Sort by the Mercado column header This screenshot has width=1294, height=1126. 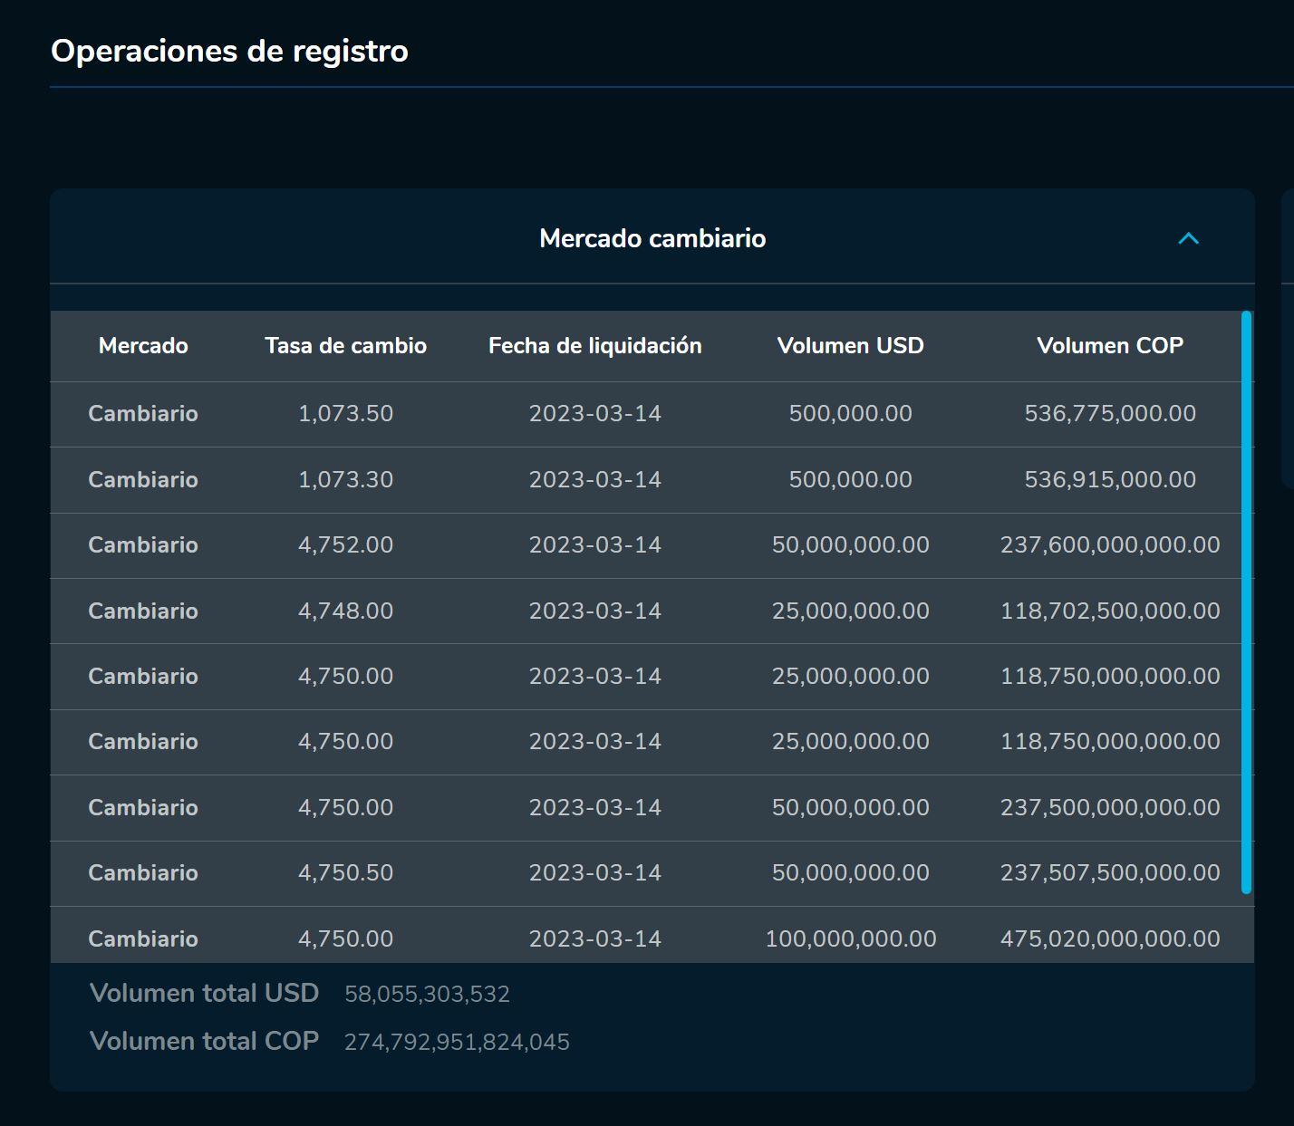[x=142, y=345]
